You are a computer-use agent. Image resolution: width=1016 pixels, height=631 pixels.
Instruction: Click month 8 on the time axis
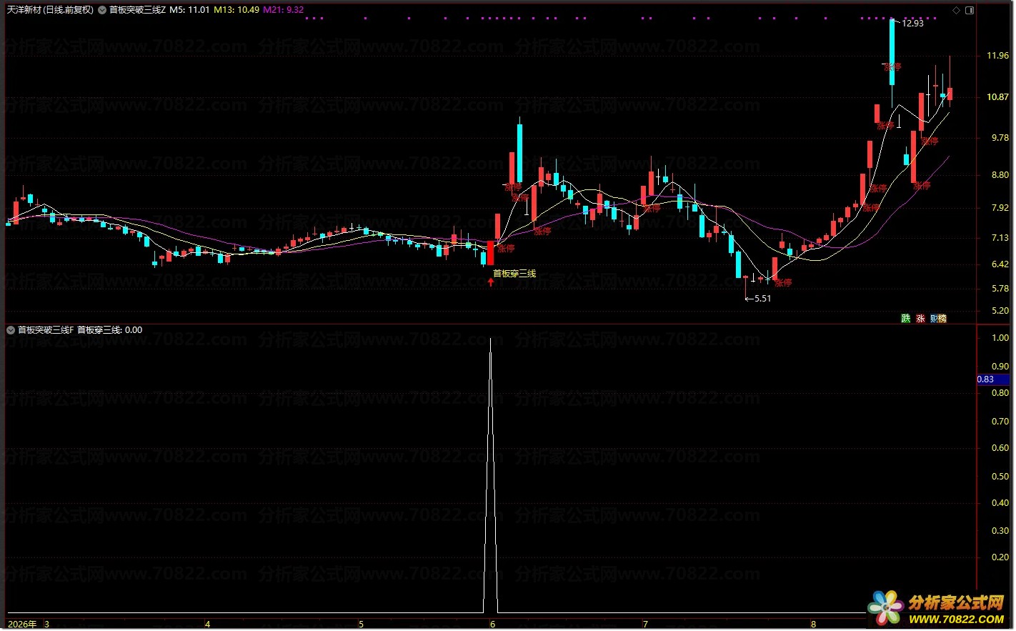point(813,624)
